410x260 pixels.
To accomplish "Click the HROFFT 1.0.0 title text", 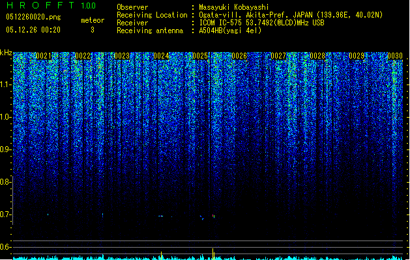I will (x=51, y=5).
